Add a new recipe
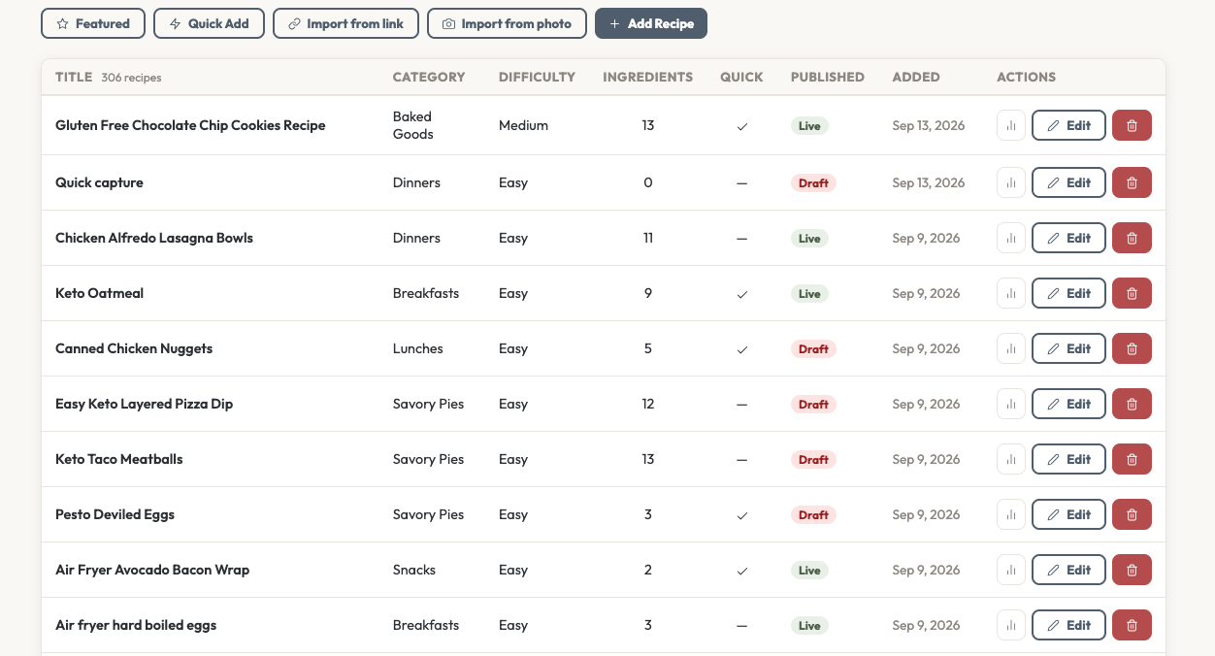1215x656 pixels. click(x=651, y=23)
